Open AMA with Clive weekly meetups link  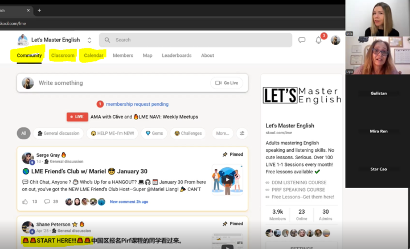(144, 117)
